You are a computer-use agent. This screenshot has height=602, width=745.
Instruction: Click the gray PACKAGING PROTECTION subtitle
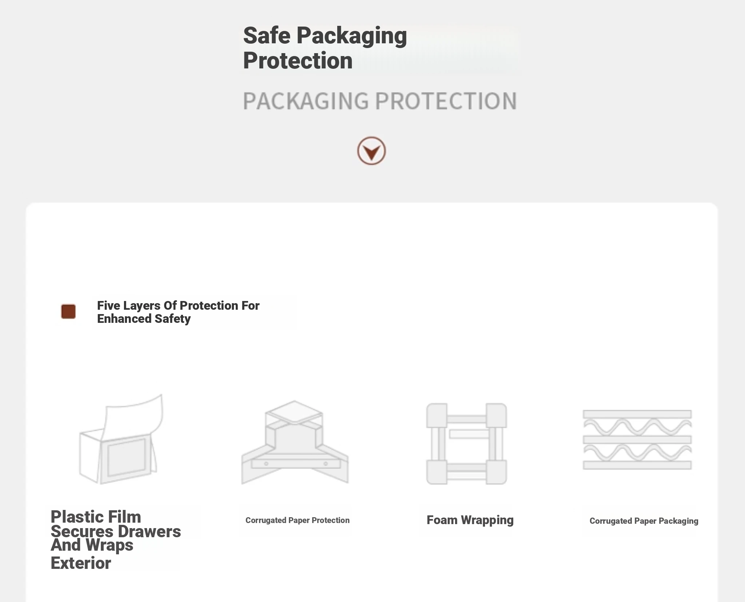[379, 101]
